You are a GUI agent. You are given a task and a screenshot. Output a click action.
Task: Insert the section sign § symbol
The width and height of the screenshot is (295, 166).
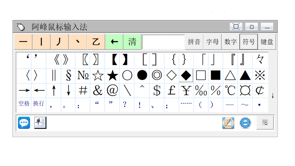pyautogui.click(x=68, y=75)
